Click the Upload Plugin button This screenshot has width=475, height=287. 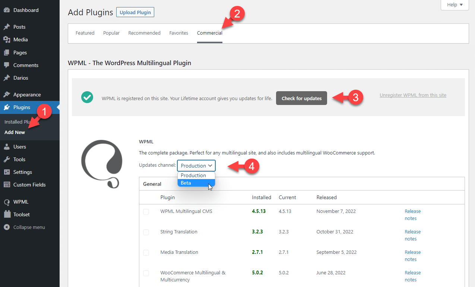click(x=135, y=12)
